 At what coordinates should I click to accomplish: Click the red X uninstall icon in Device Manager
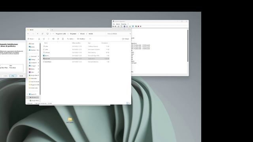138,26
